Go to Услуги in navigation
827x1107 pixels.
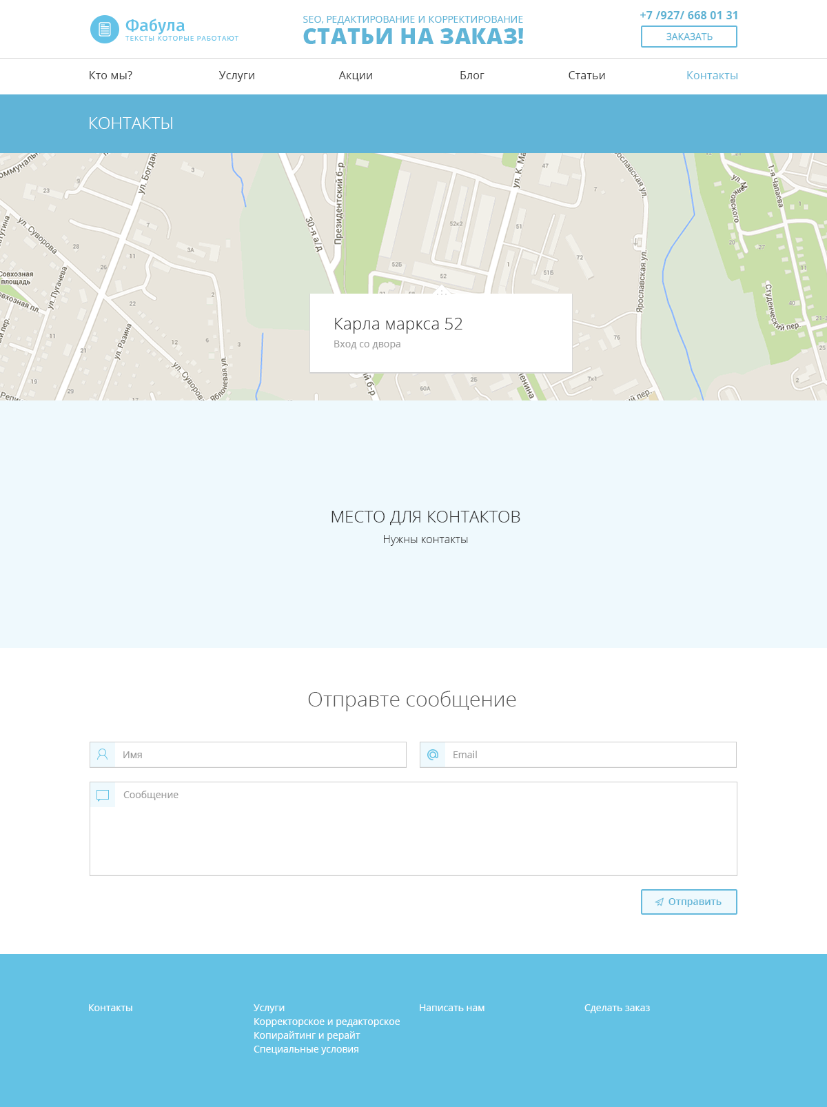[236, 76]
